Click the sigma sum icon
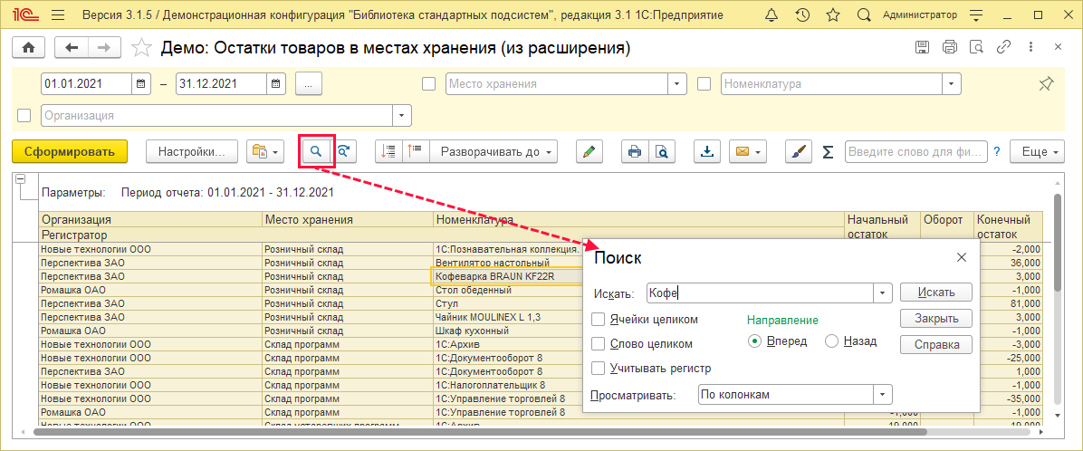 [828, 152]
